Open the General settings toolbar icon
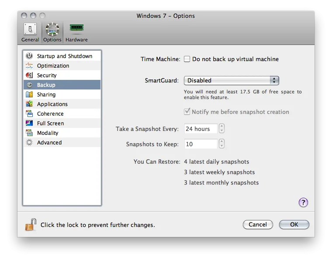Screen dimensions: 332x261 pos(30,29)
